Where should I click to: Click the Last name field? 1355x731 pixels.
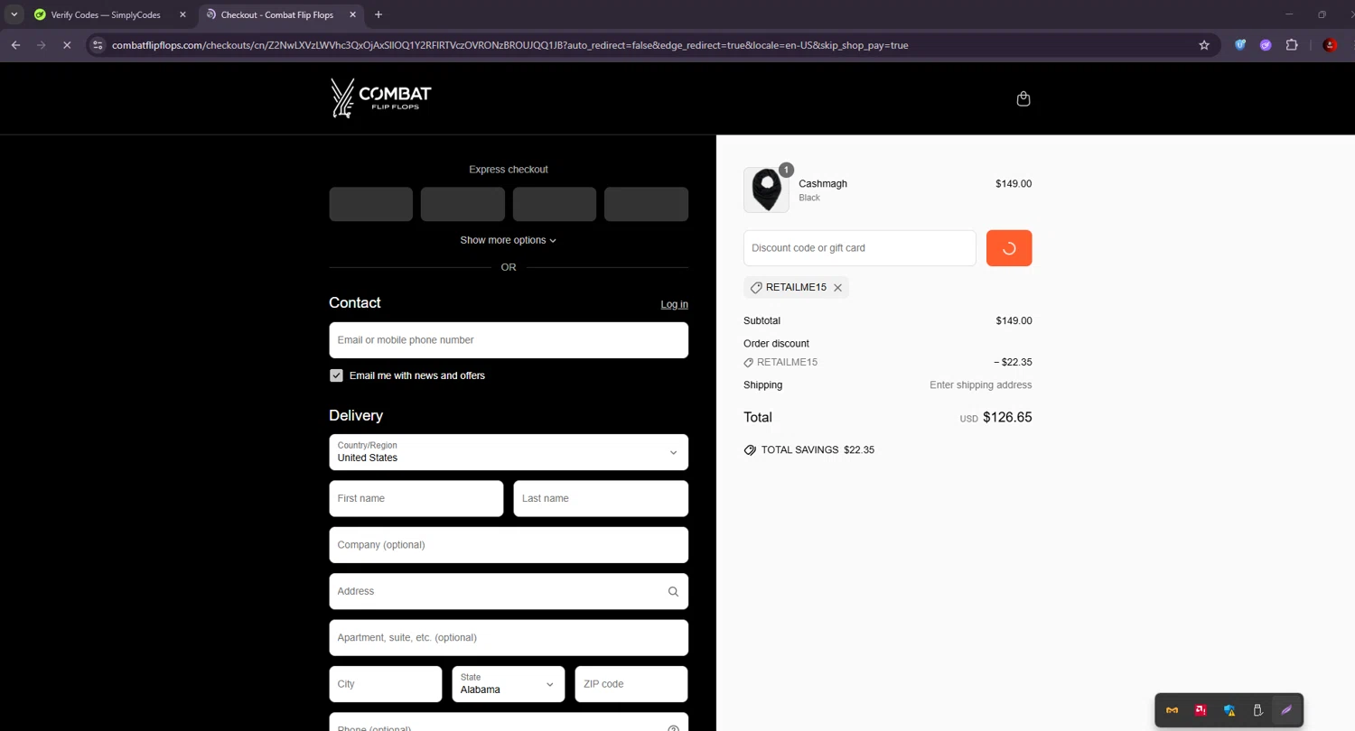tap(601, 498)
